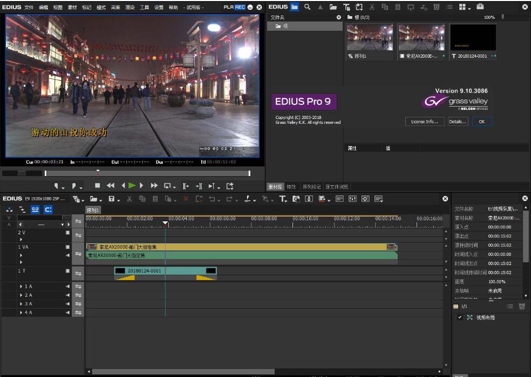Click the Set In point marker icon
This screenshot has height=377, width=531.
point(56,186)
